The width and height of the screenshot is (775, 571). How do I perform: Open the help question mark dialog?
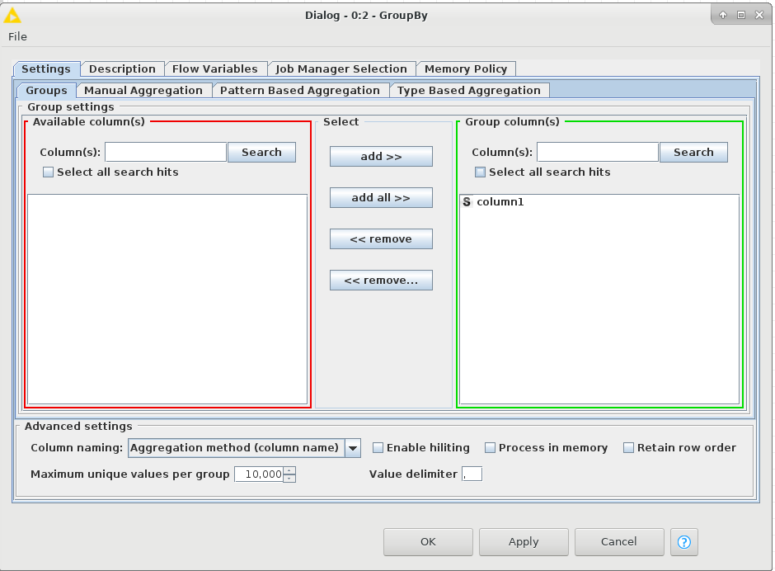click(x=683, y=542)
